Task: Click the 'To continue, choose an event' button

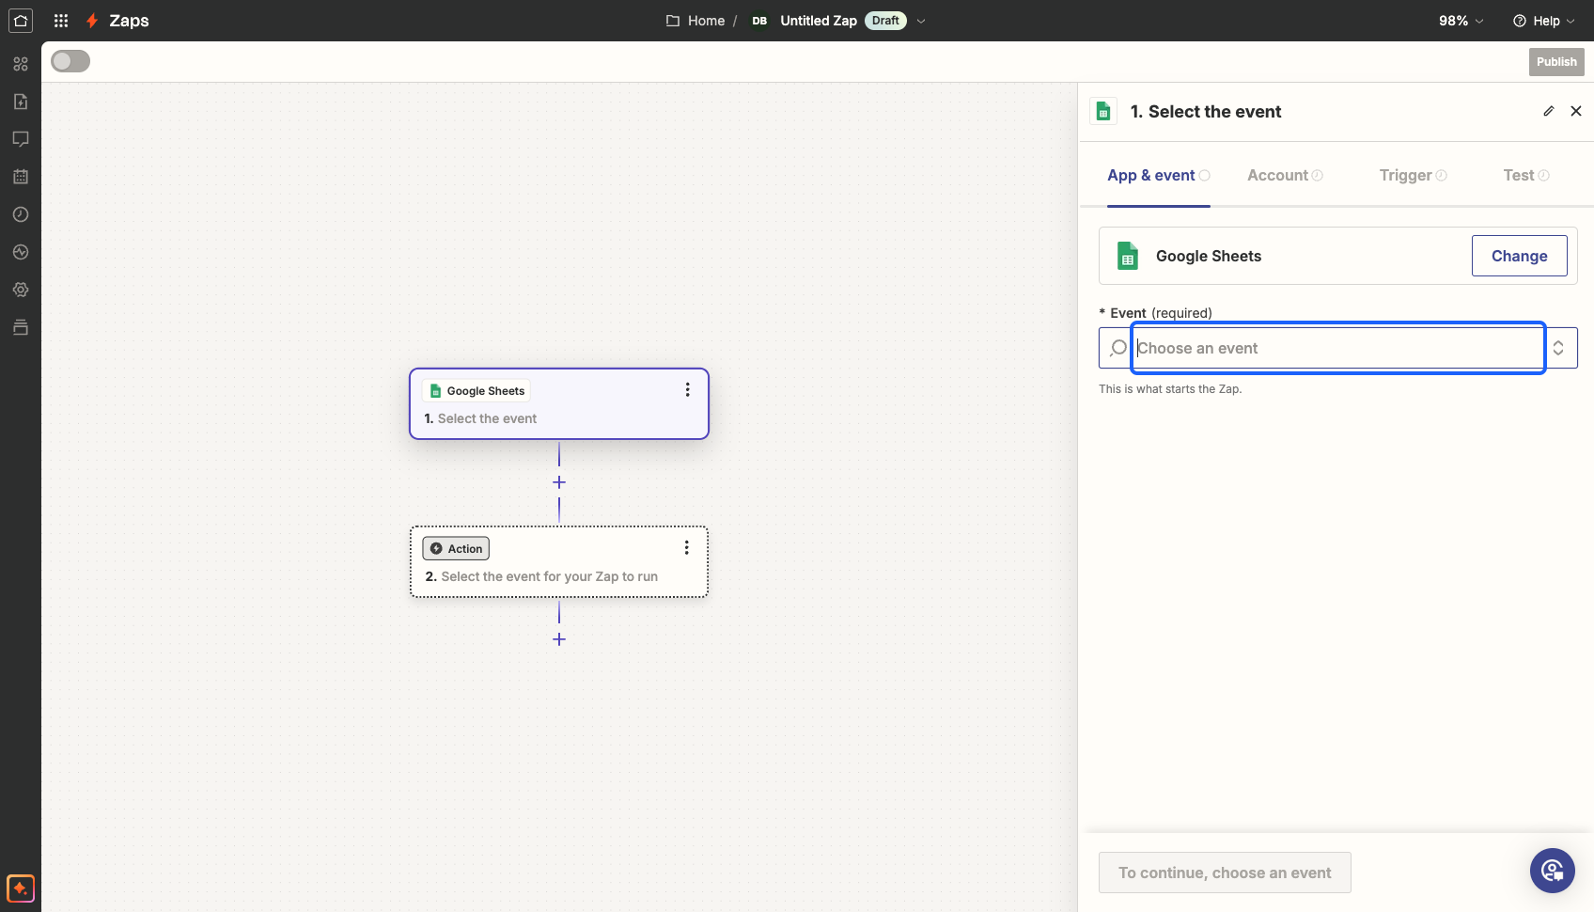Action: click(x=1225, y=873)
